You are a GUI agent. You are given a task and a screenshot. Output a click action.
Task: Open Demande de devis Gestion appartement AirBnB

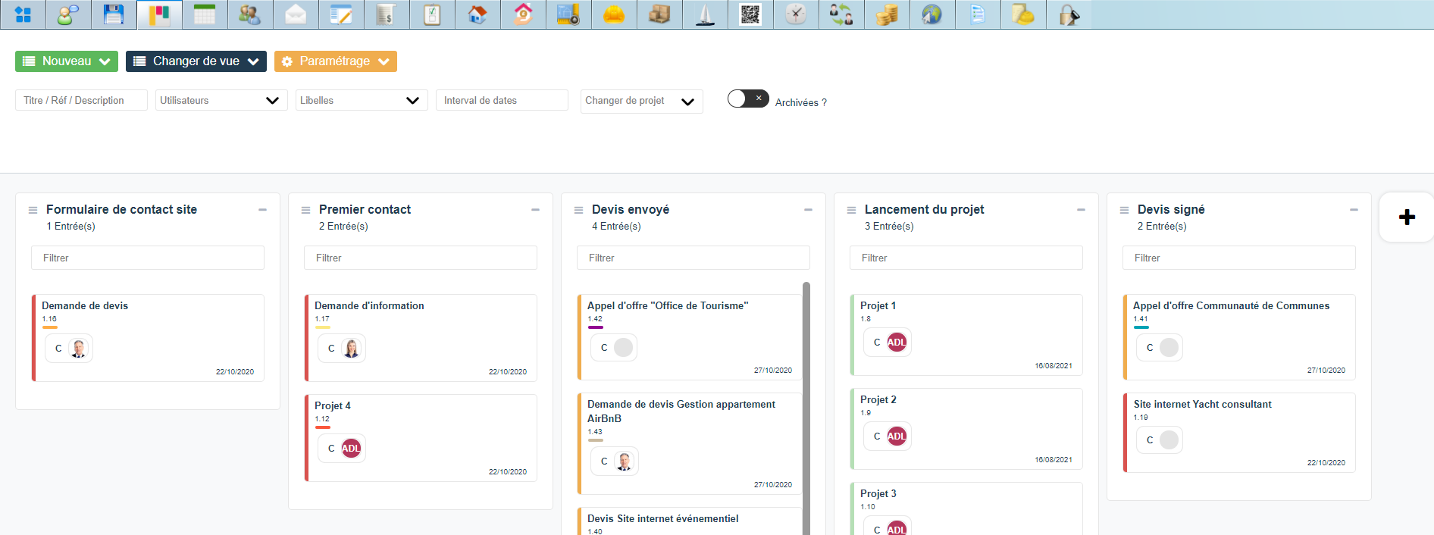click(690, 443)
